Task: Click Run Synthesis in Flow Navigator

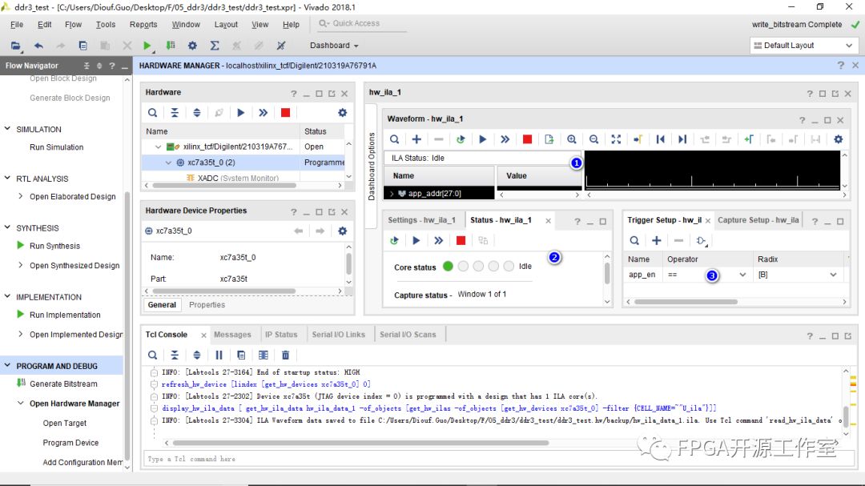Action: click(54, 246)
